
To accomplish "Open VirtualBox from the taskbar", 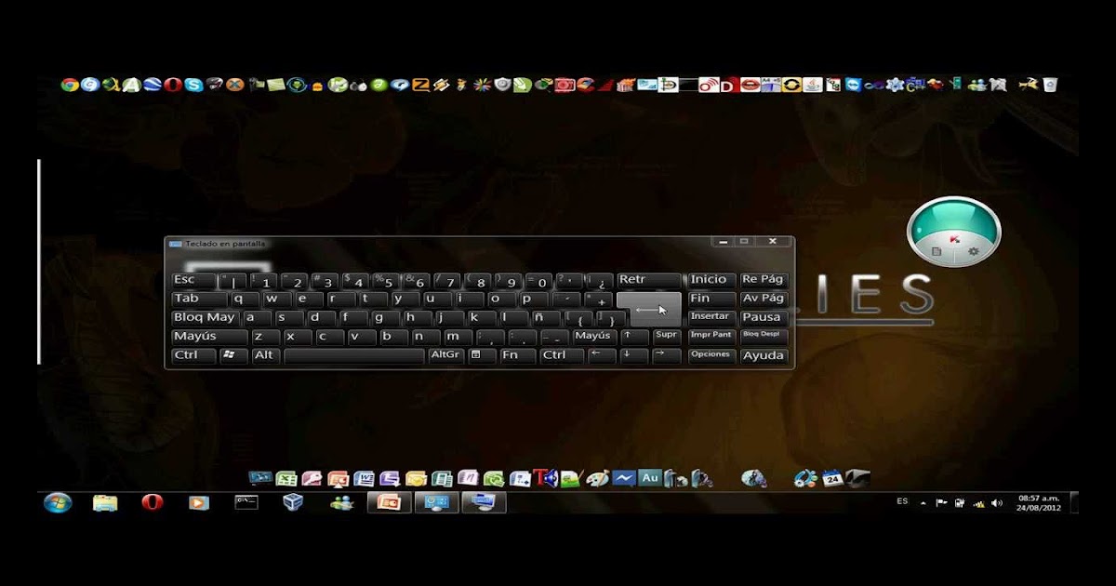I will (293, 502).
